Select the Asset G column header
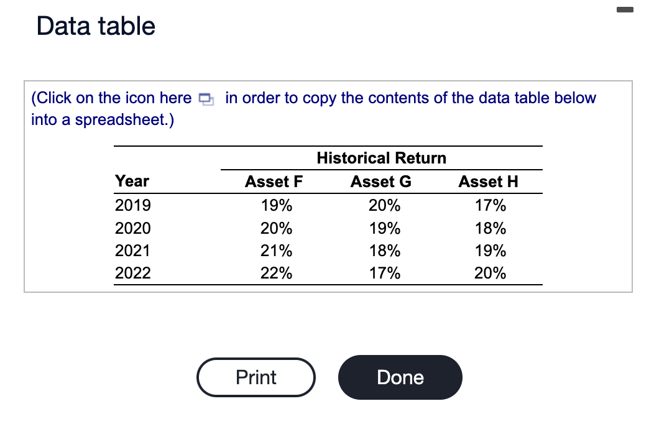654x424 pixels. pyautogui.click(x=380, y=182)
